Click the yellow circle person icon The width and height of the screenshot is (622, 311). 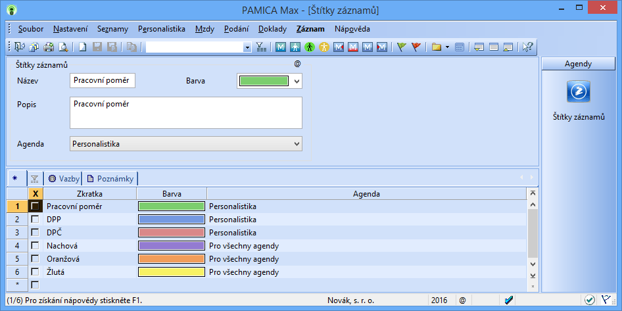324,47
